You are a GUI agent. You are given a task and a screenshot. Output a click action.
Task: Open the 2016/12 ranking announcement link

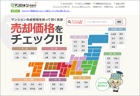[x=46, y=11]
